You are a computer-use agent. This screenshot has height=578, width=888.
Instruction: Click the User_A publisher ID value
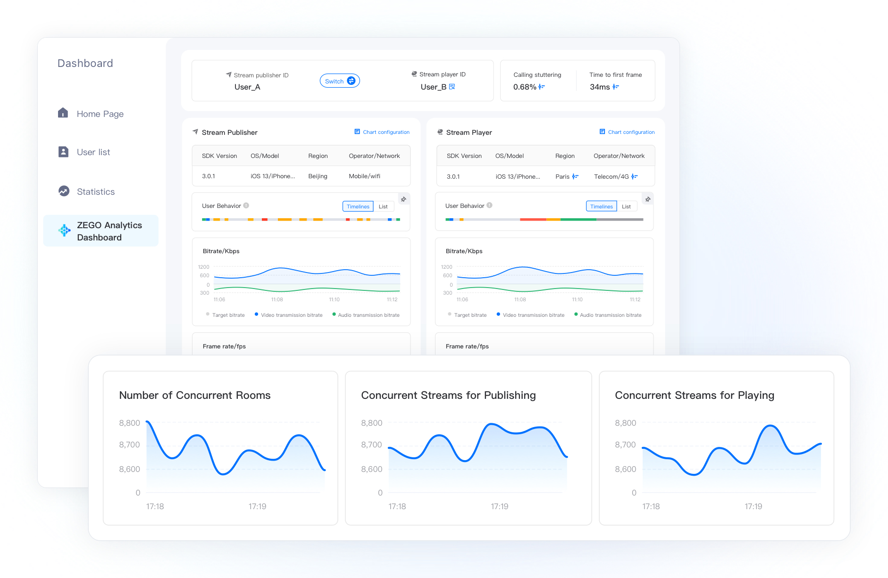tap(247, 87)
